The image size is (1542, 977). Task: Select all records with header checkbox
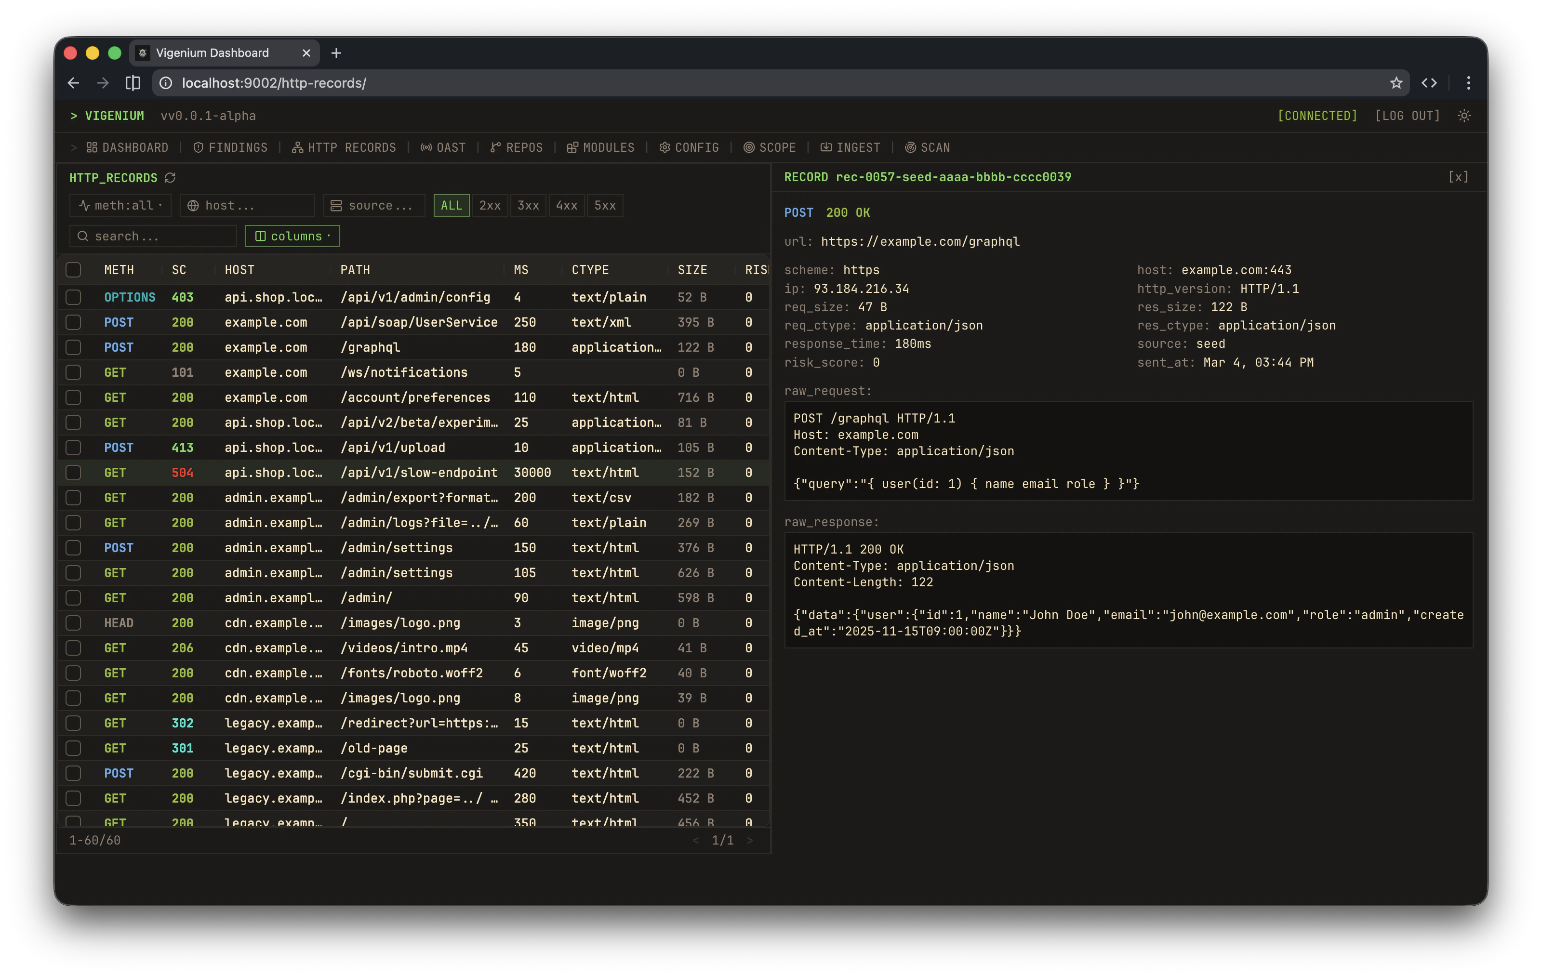tap(73, 269)
